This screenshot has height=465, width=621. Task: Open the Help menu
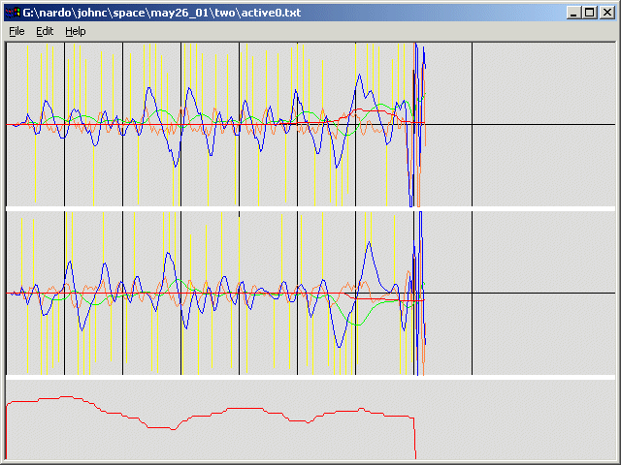pyautogui.click(x=75, y=31)
